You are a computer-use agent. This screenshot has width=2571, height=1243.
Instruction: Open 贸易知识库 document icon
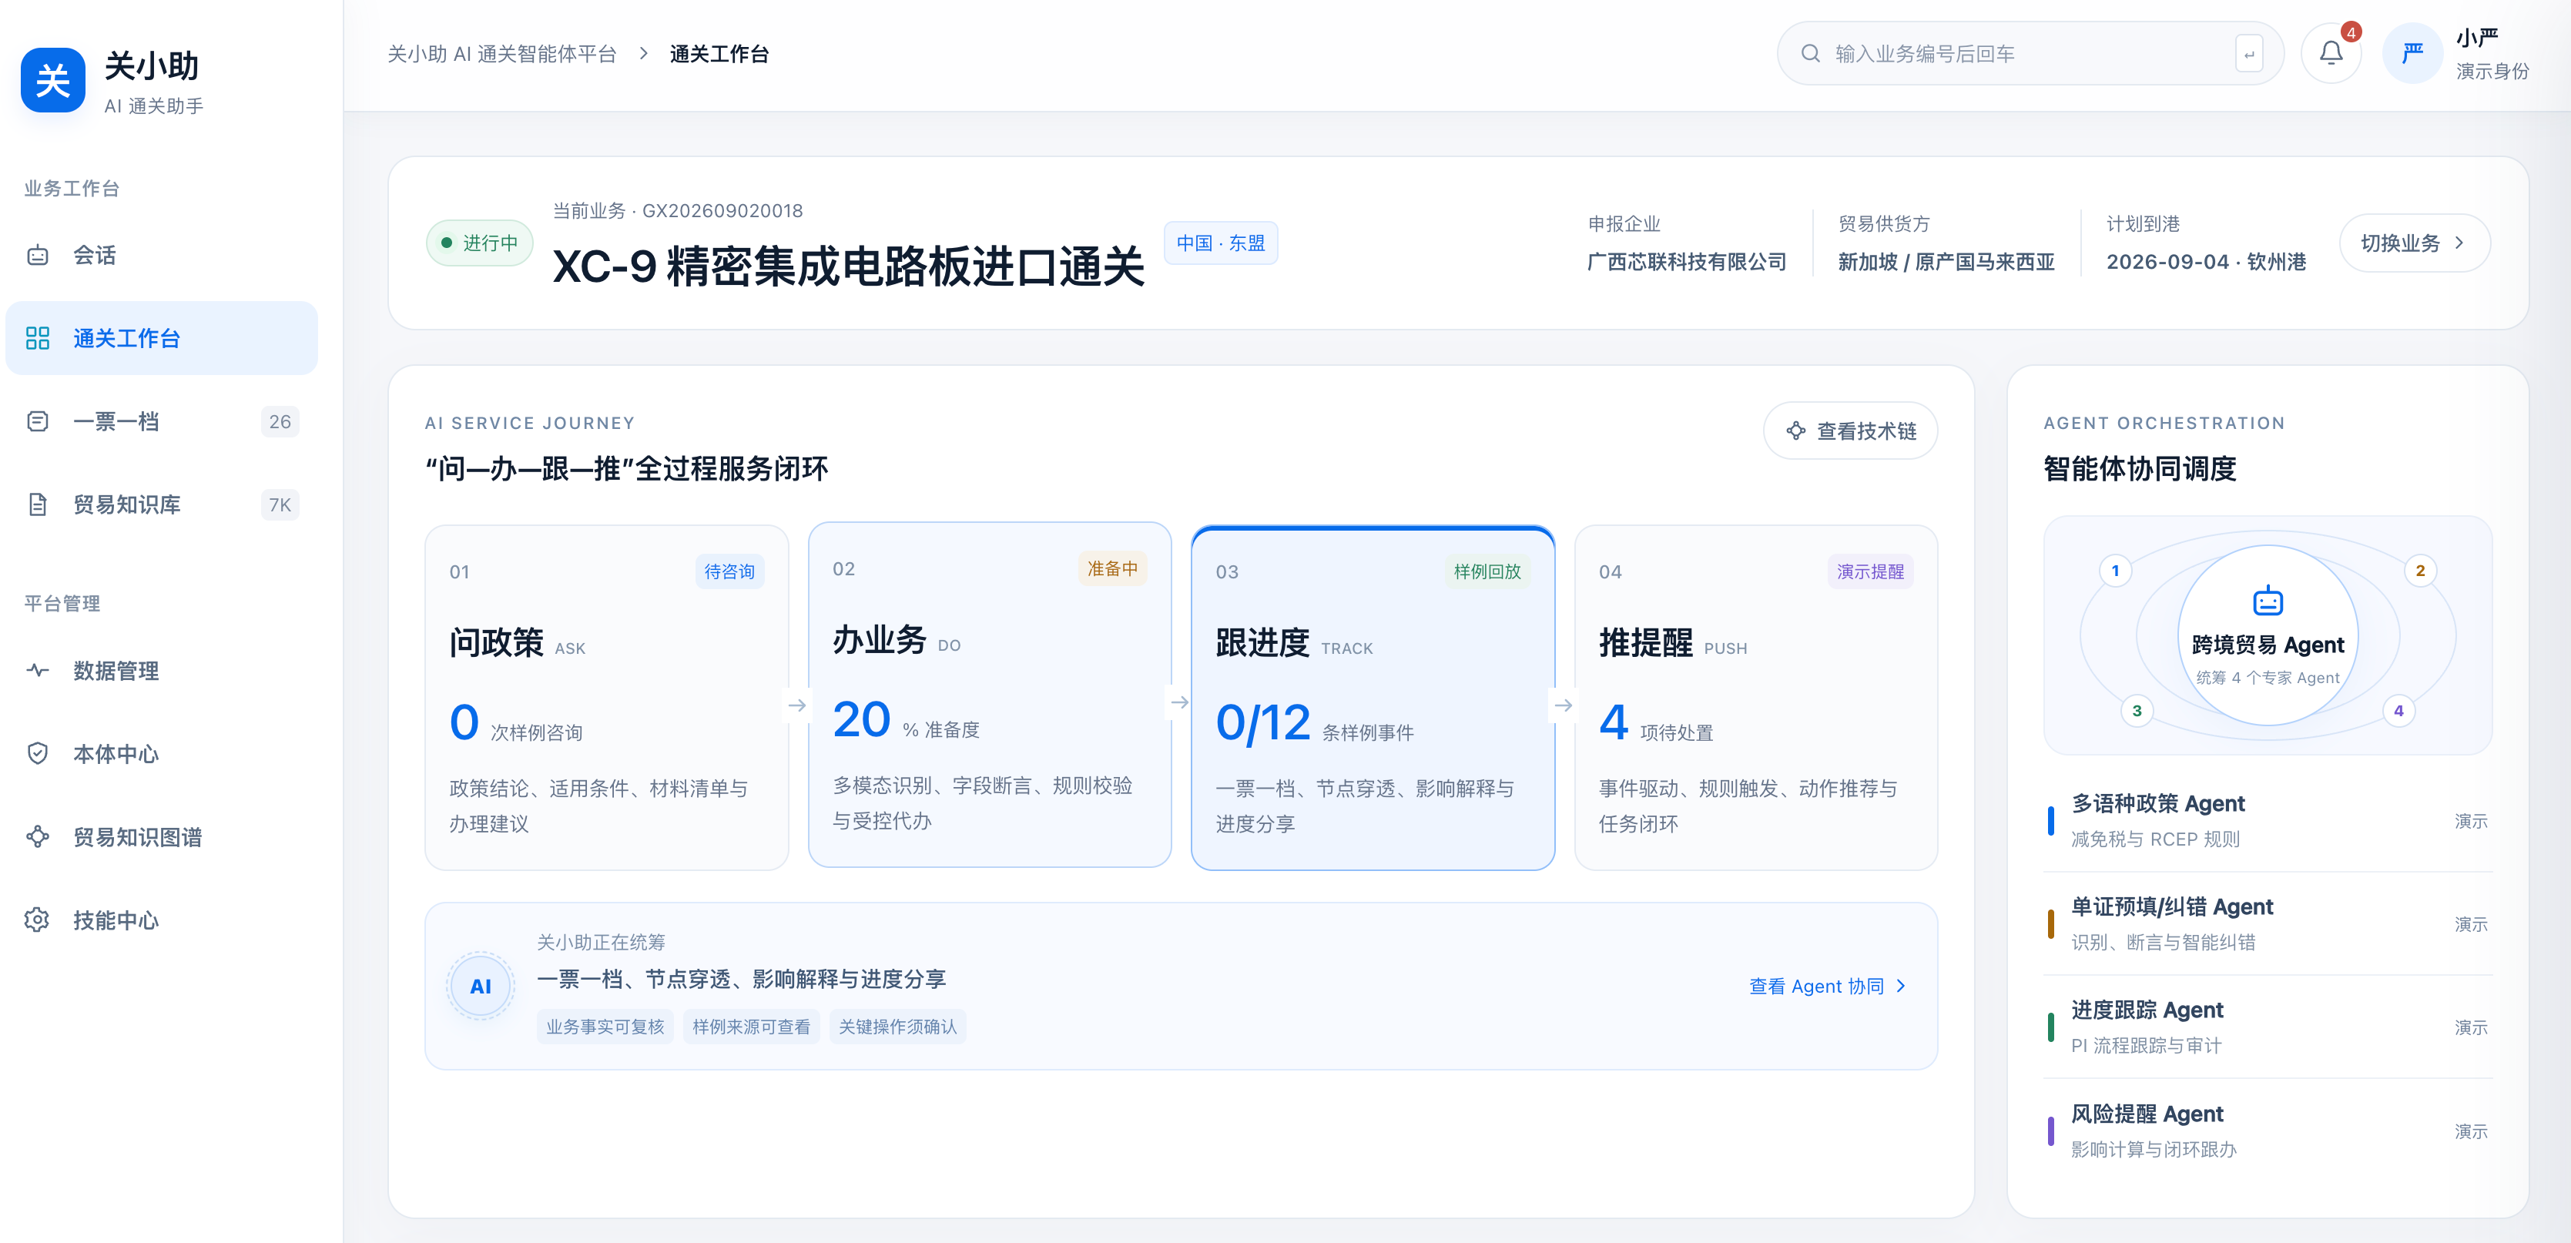click(38, 504)
